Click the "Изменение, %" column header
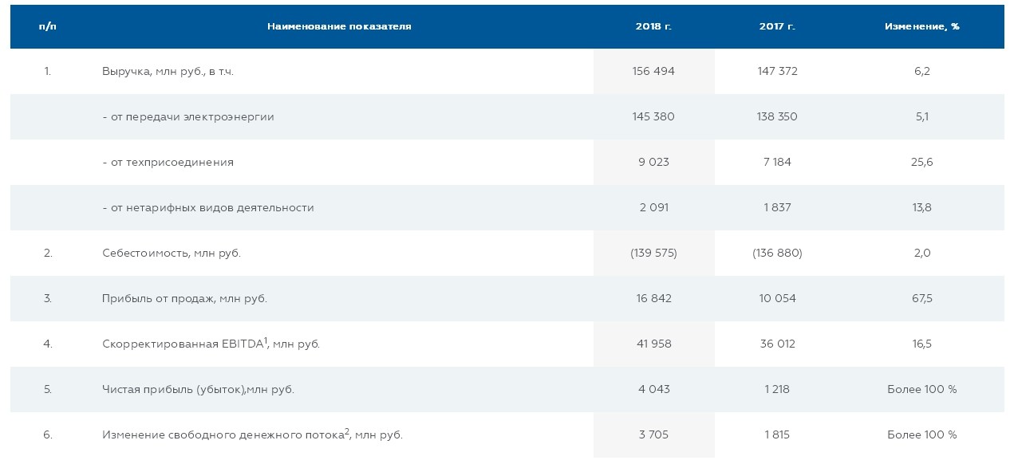The image size is (1010, 460). click(x=921, y=26)
